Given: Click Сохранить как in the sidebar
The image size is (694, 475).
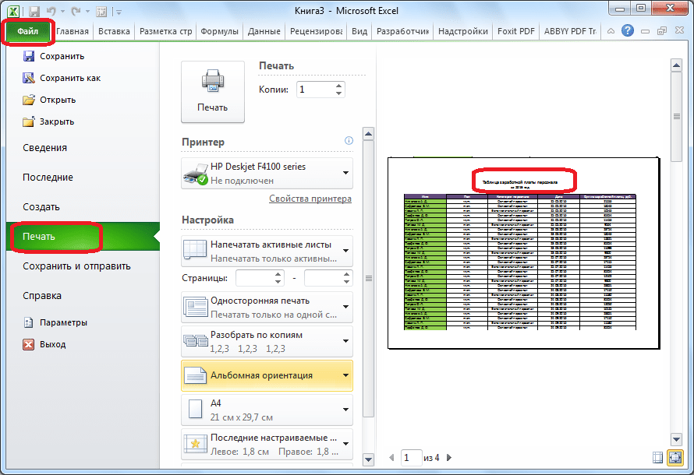Looking at the screenshot, I should pyautogui.click(x=69, y=78).
